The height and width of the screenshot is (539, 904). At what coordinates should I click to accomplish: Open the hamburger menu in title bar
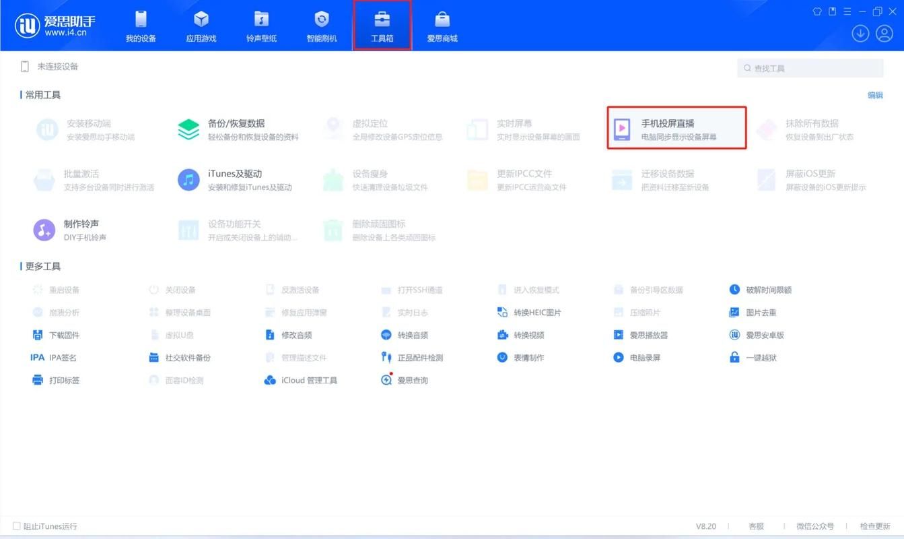(x=847, y=11)
